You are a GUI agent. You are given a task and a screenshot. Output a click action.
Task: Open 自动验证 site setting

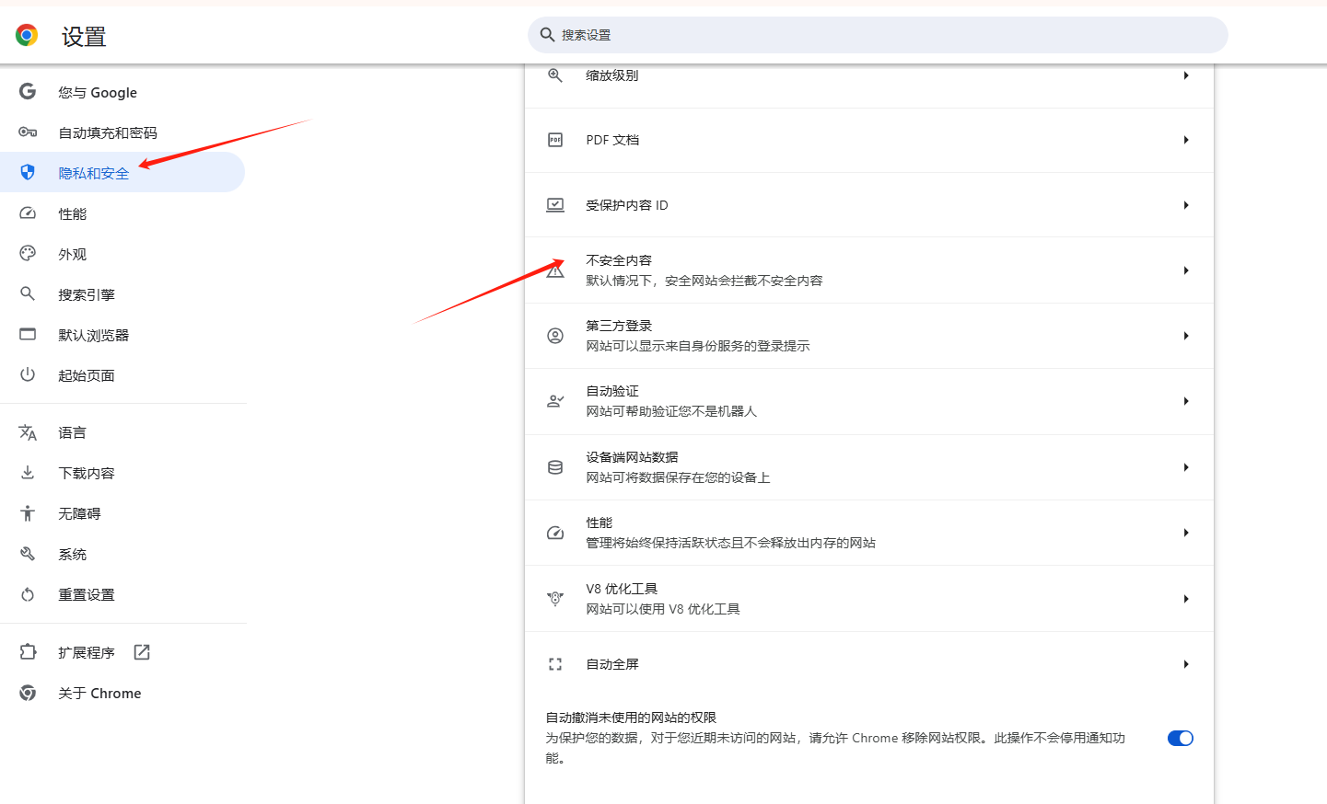[x=869, y=401]
